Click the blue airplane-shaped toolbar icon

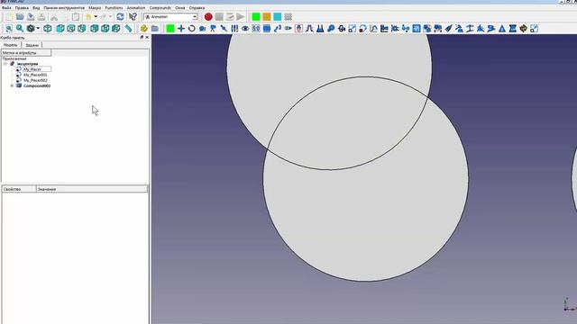pos(449,28)
